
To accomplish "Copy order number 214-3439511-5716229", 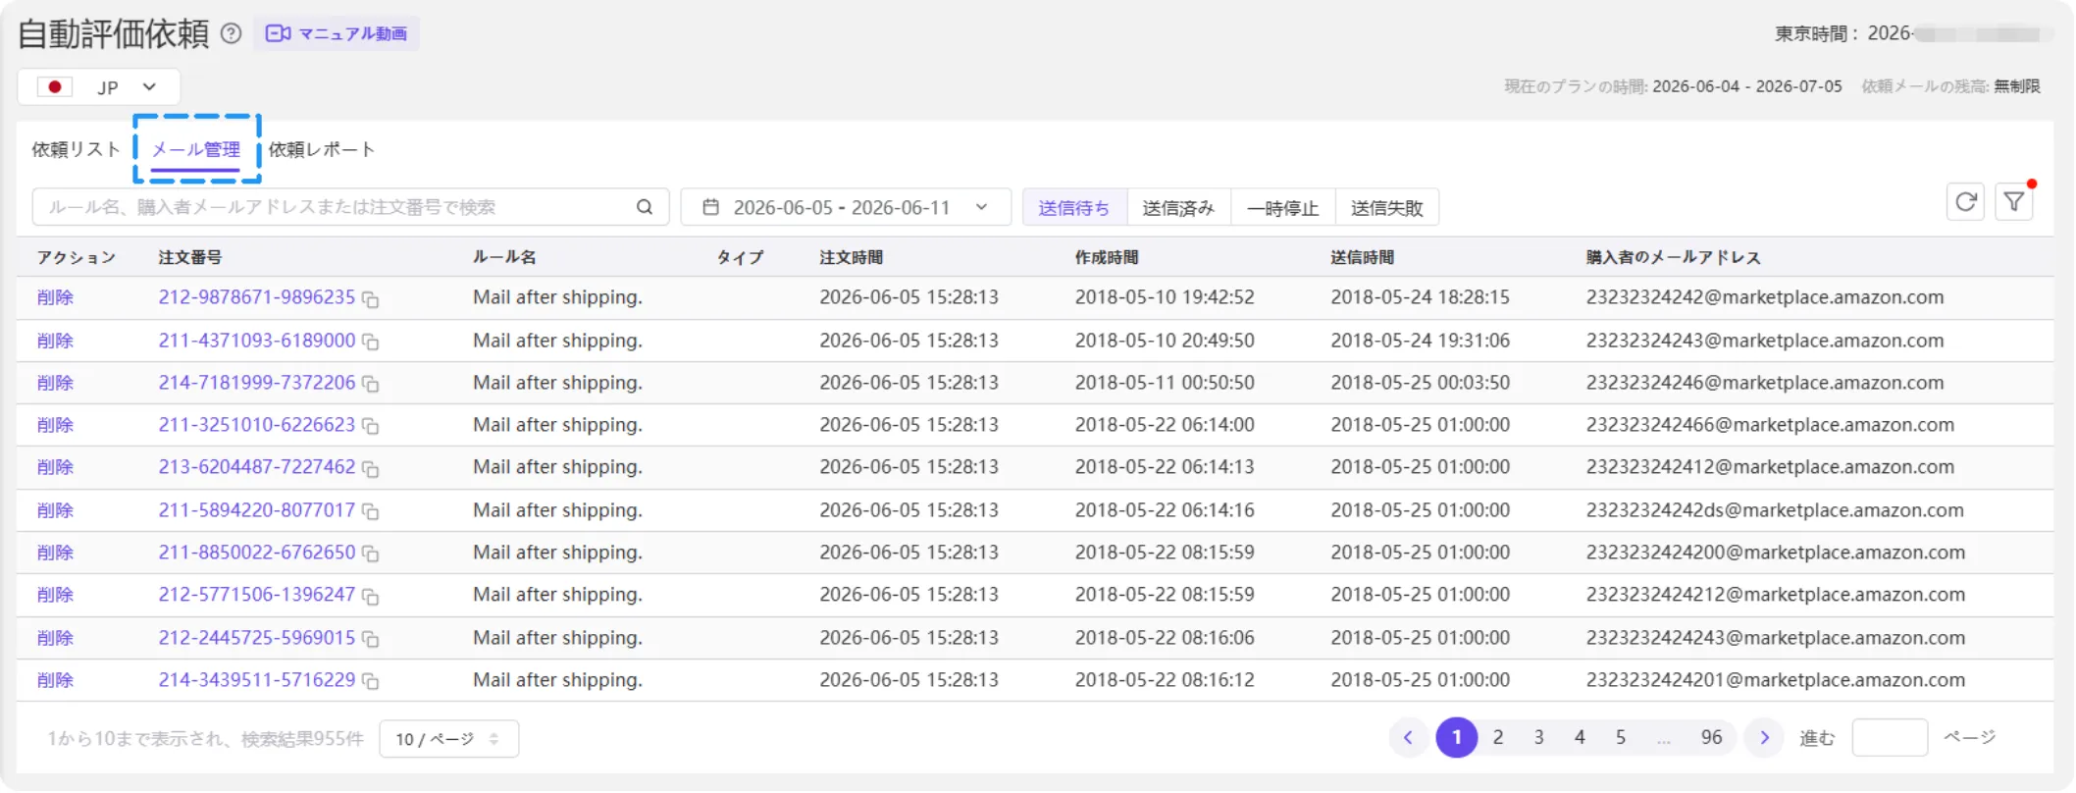I will coord(371,681).
